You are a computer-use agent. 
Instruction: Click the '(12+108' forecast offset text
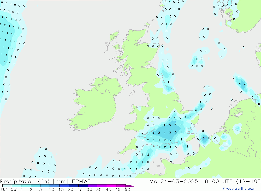coord(248,181)
